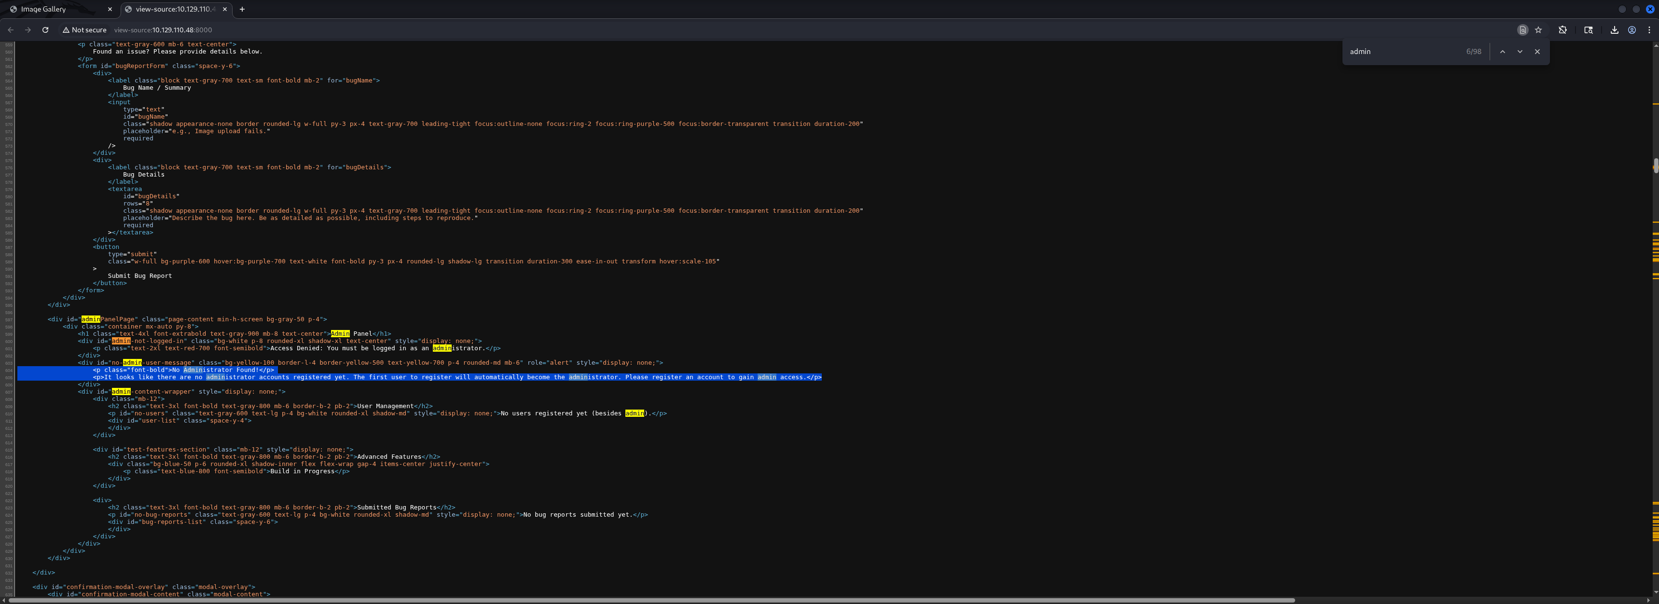Open a new tab with plus button
The height and width of the screenshot is (604, 1659).
pos(242,9)
